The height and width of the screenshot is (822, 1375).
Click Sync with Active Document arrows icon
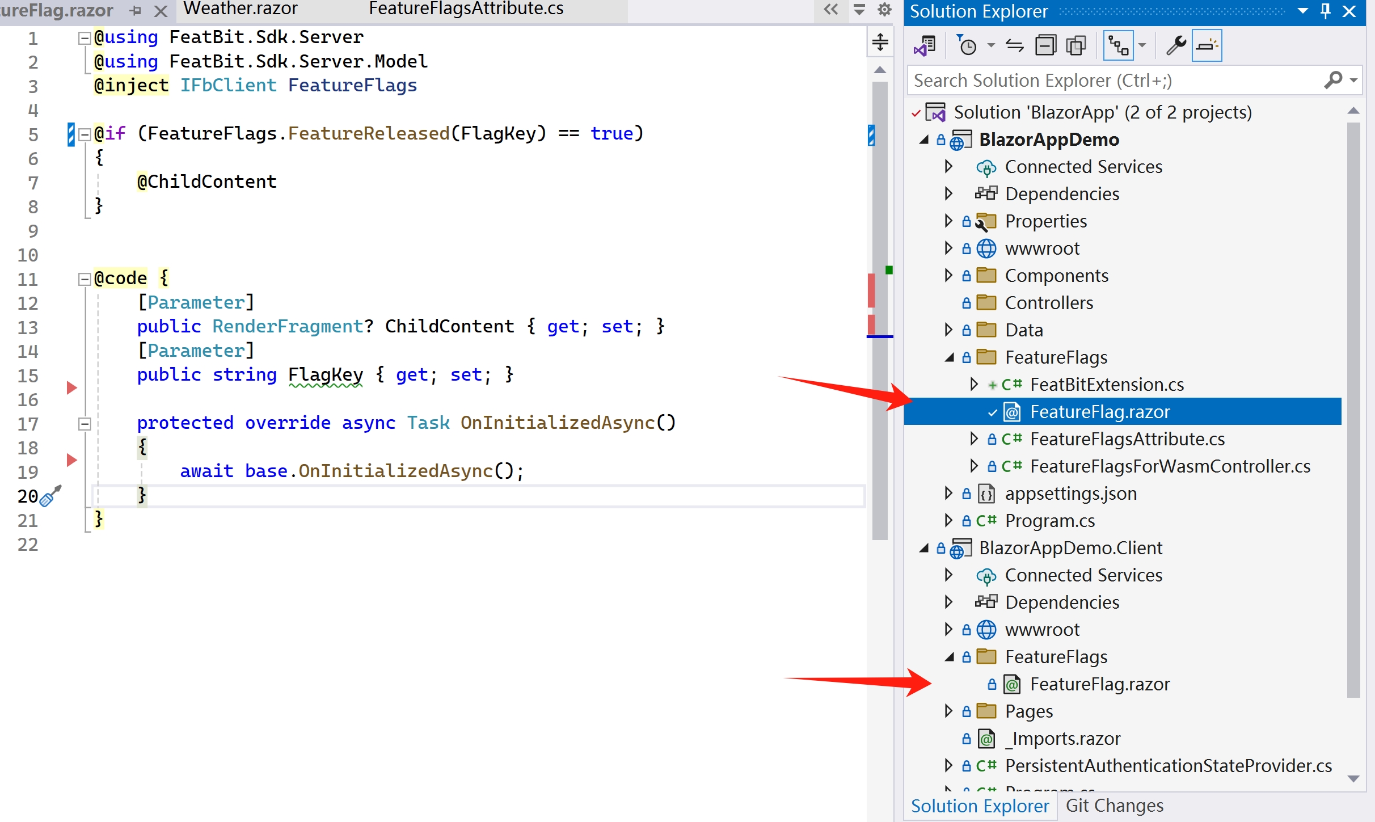1015,45
